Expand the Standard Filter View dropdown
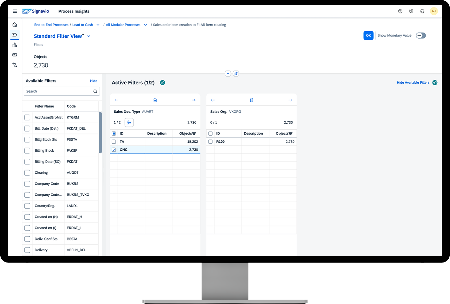This screenshot has width=450, height=304. pos(89,36)
